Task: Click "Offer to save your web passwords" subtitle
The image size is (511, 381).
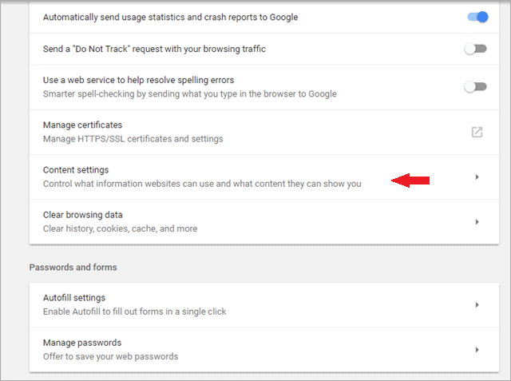Action: [110, 356]
